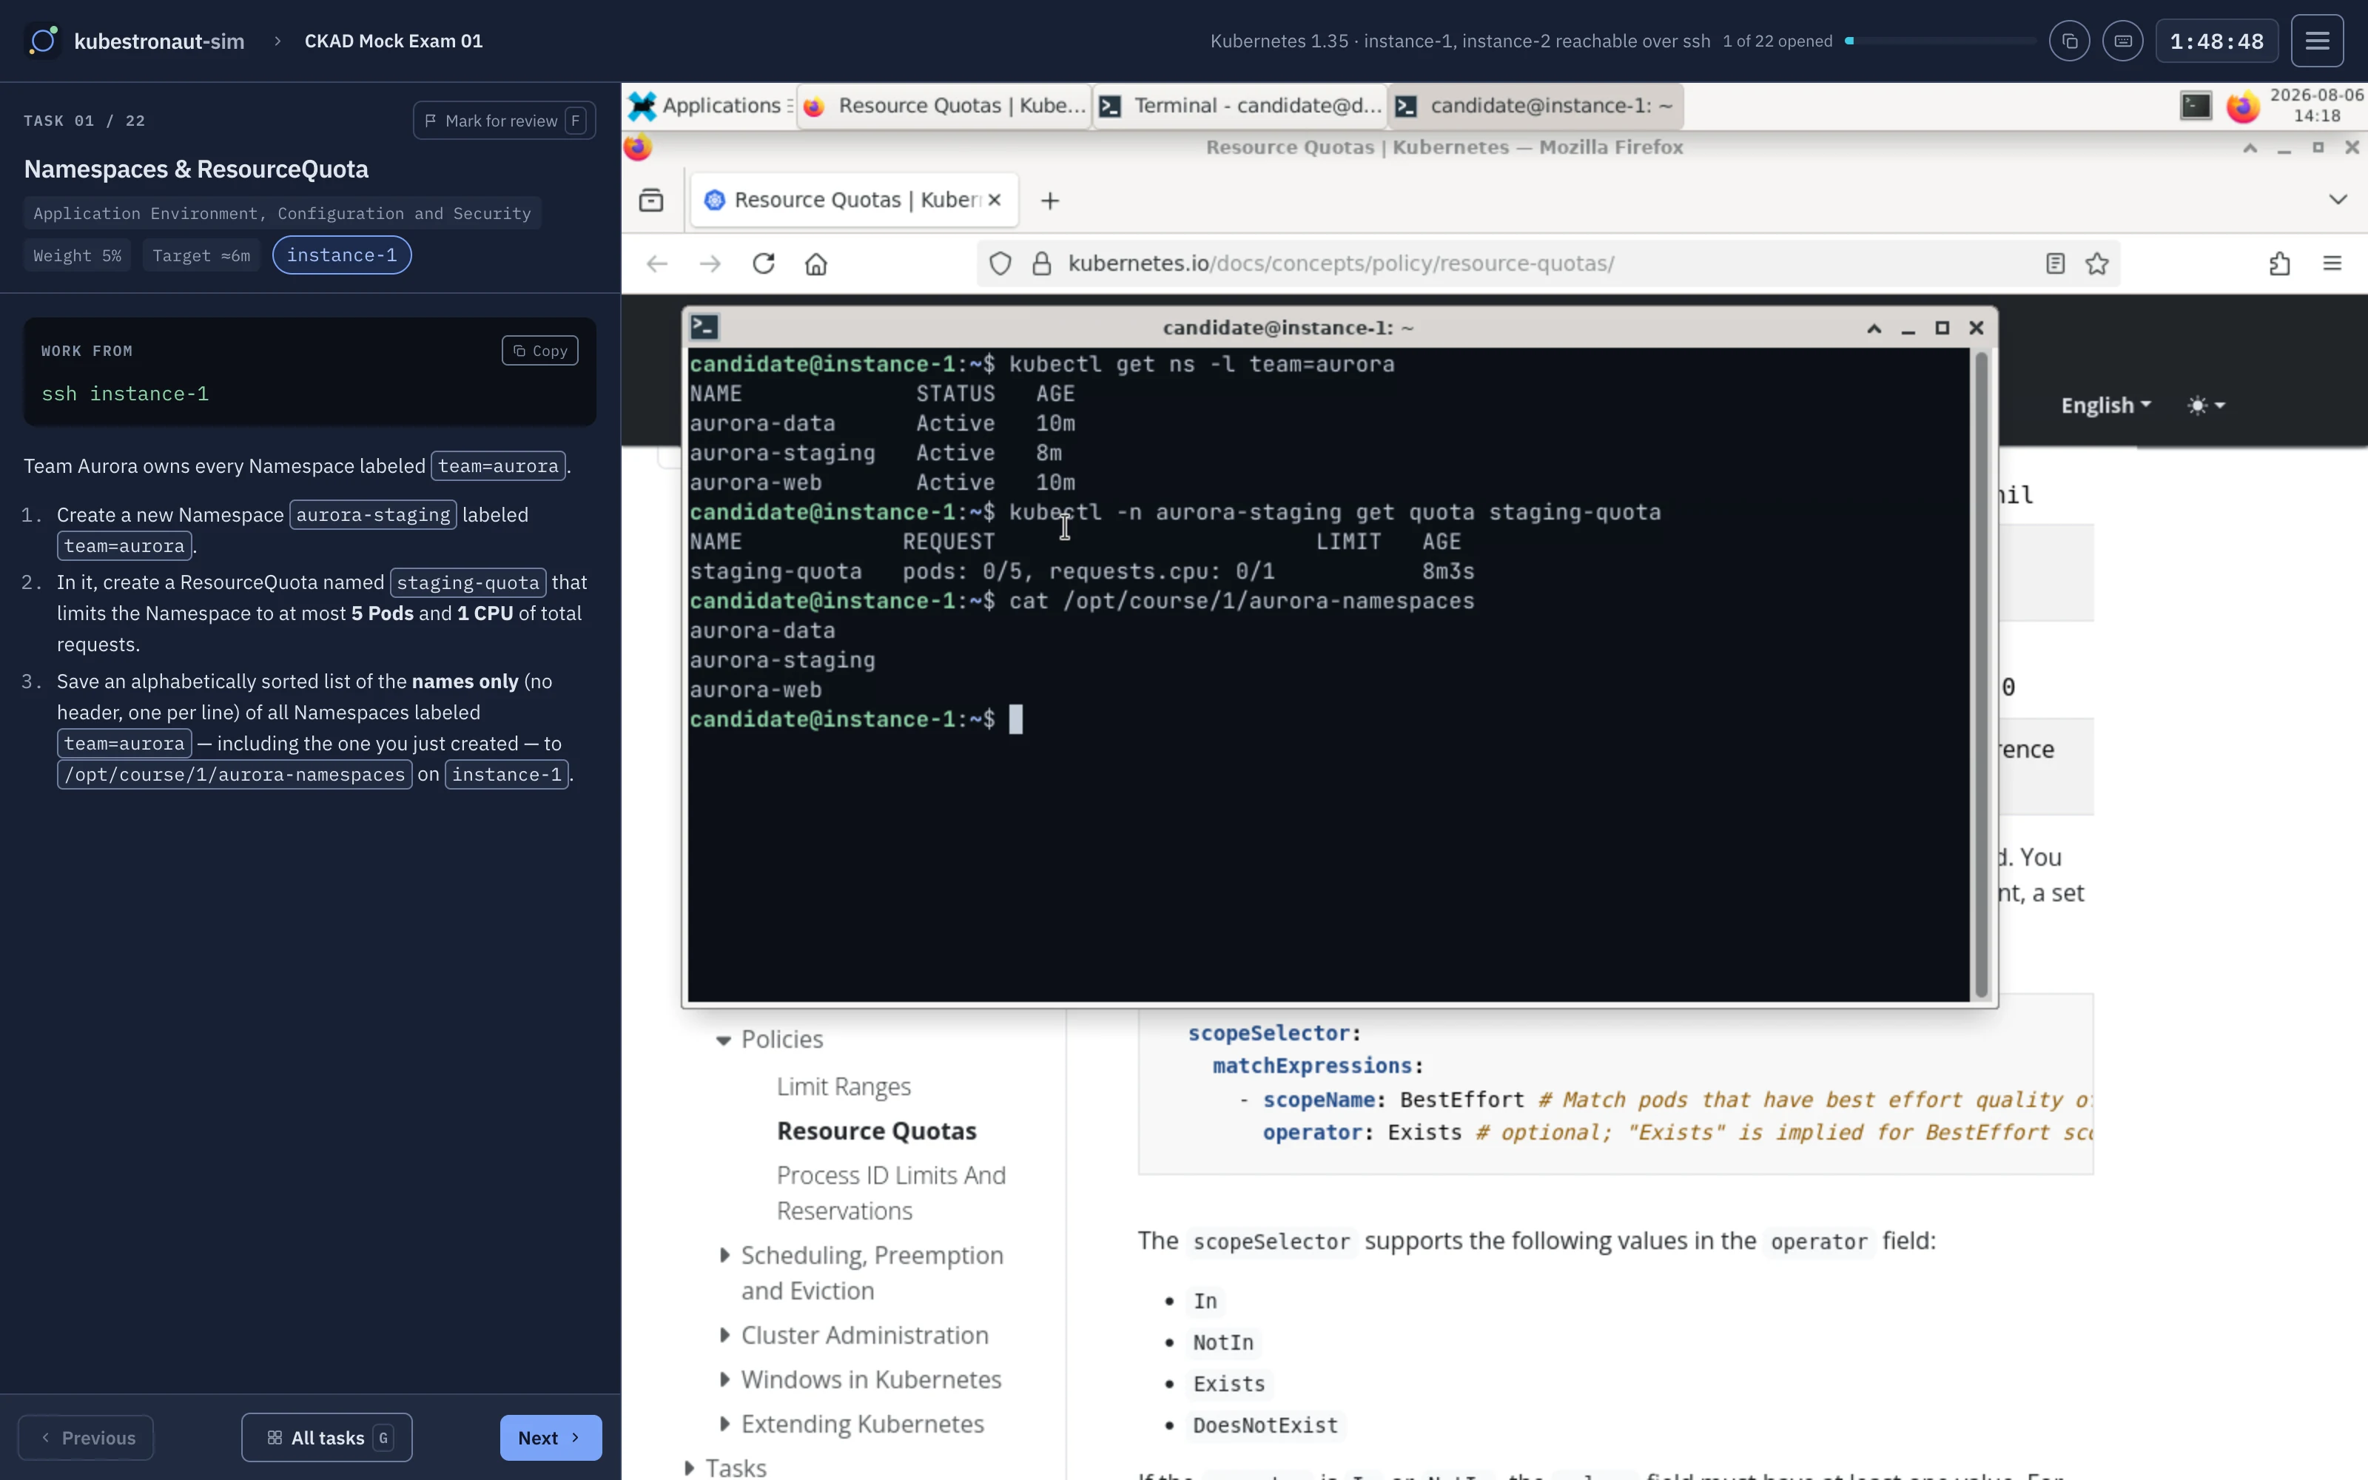The width and height of the screenshot is (2368, 1480).
Task: Click the 'Target ≈6m' tag
Action: [201, 255]
